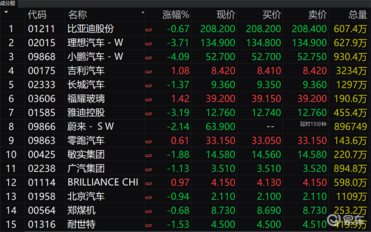
Task: Click stock code 09866
Action: click(x=42, y=126)
